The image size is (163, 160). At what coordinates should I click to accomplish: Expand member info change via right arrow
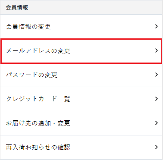click(x=157, y=26)
